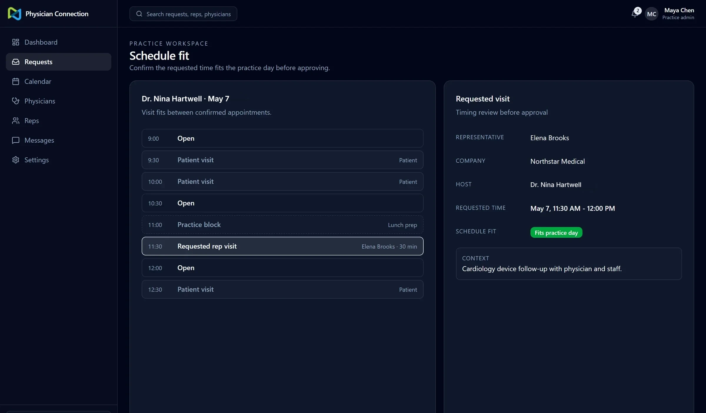Click the Dashboard grid icon
The height and width of the screenshot is (413, 706).
(16, 42)
